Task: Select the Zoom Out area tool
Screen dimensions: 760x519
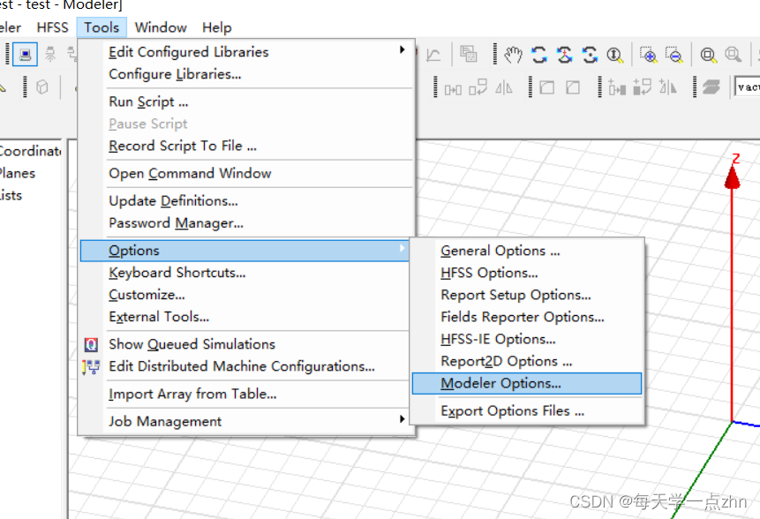Action: [674, 55]
